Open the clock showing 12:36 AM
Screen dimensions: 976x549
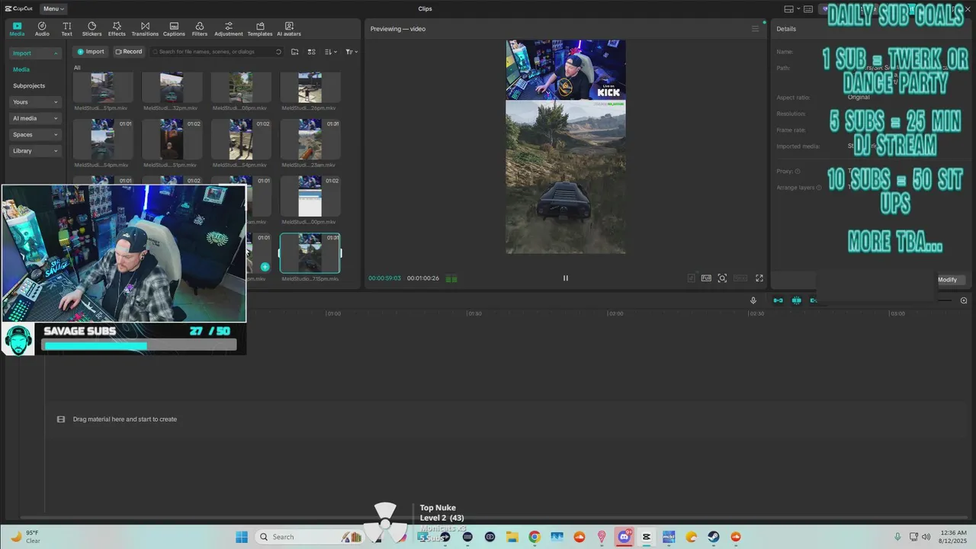point(953,537)
